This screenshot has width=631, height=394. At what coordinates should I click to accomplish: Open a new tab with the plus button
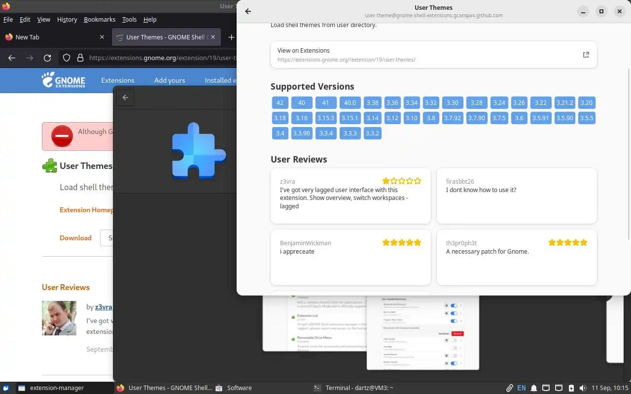coord(231,37)
